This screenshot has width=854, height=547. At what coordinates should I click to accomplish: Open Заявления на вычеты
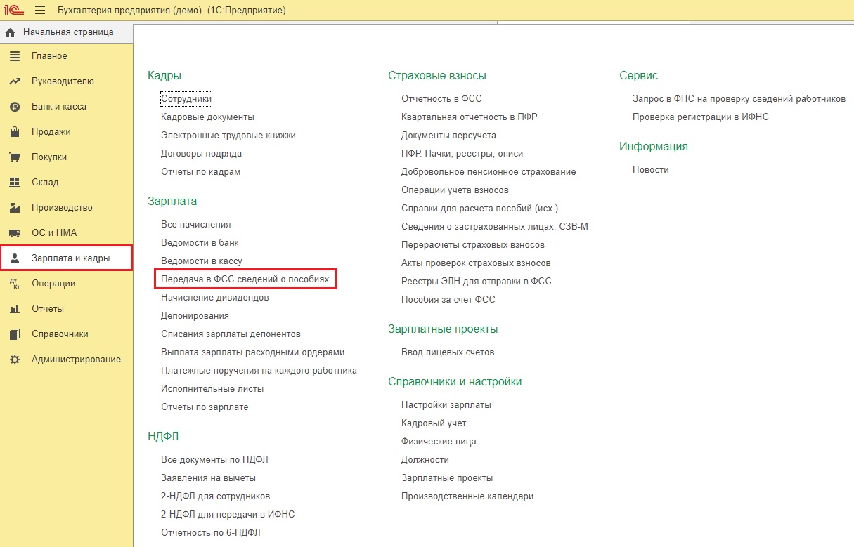207,478
